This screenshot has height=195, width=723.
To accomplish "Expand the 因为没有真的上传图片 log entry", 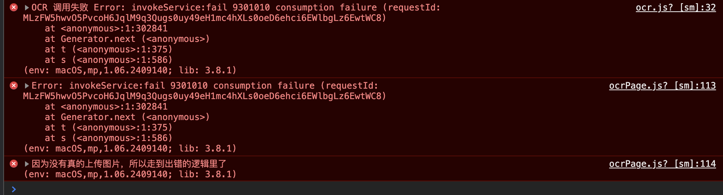I will click(27, 164).
